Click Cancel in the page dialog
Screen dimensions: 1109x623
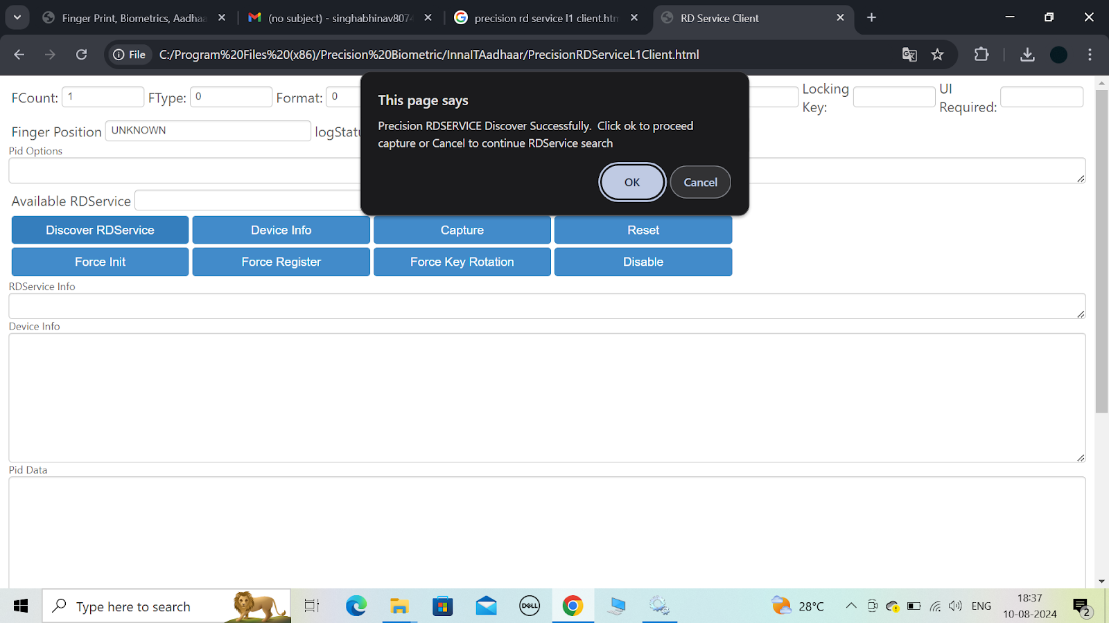(700, 182)
